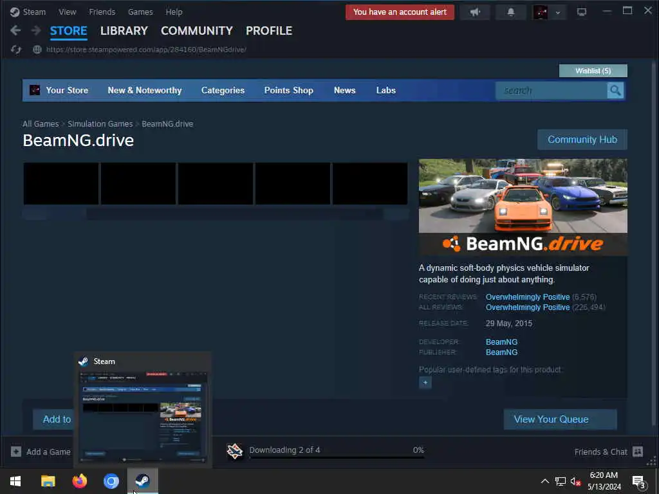Open recent reviews Overwhelmingly Positive link

528,297
